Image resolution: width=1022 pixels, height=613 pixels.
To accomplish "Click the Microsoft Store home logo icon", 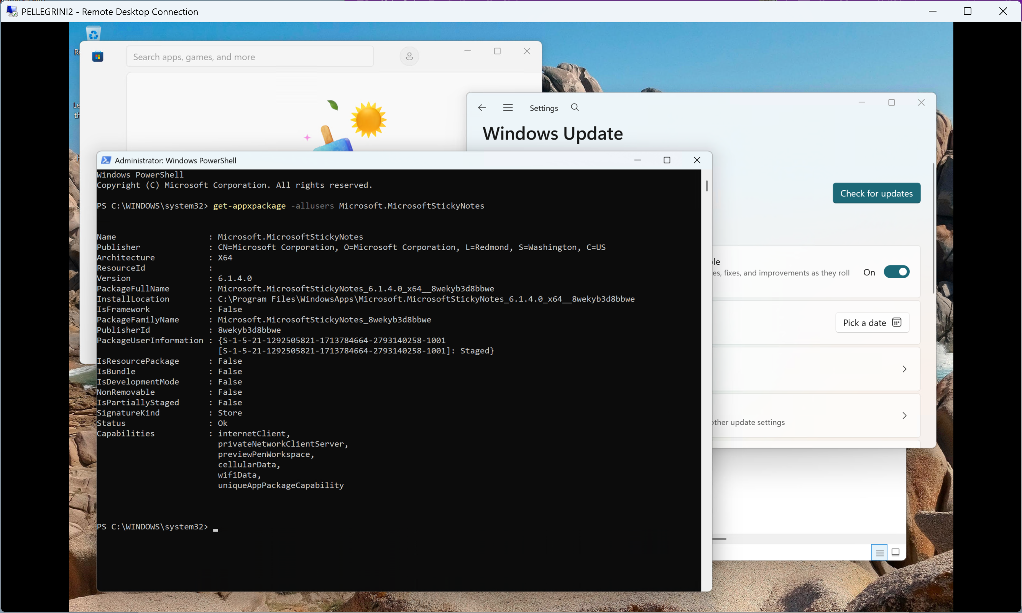I will pos(98,57).
